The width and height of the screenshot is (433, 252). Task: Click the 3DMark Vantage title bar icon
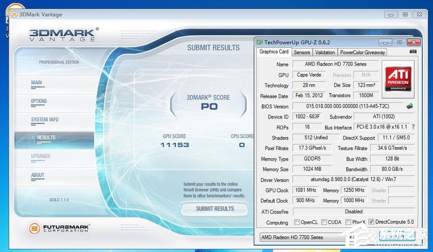[x=14, y=15]
